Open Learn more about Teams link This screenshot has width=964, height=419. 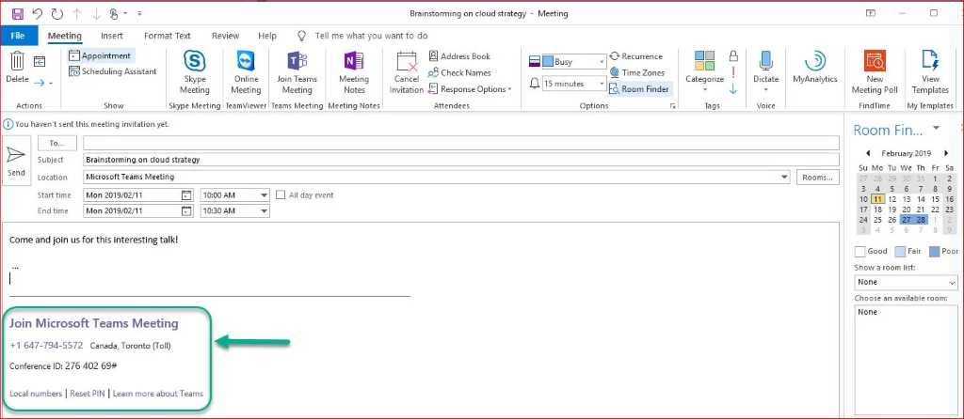coord(158,394)
